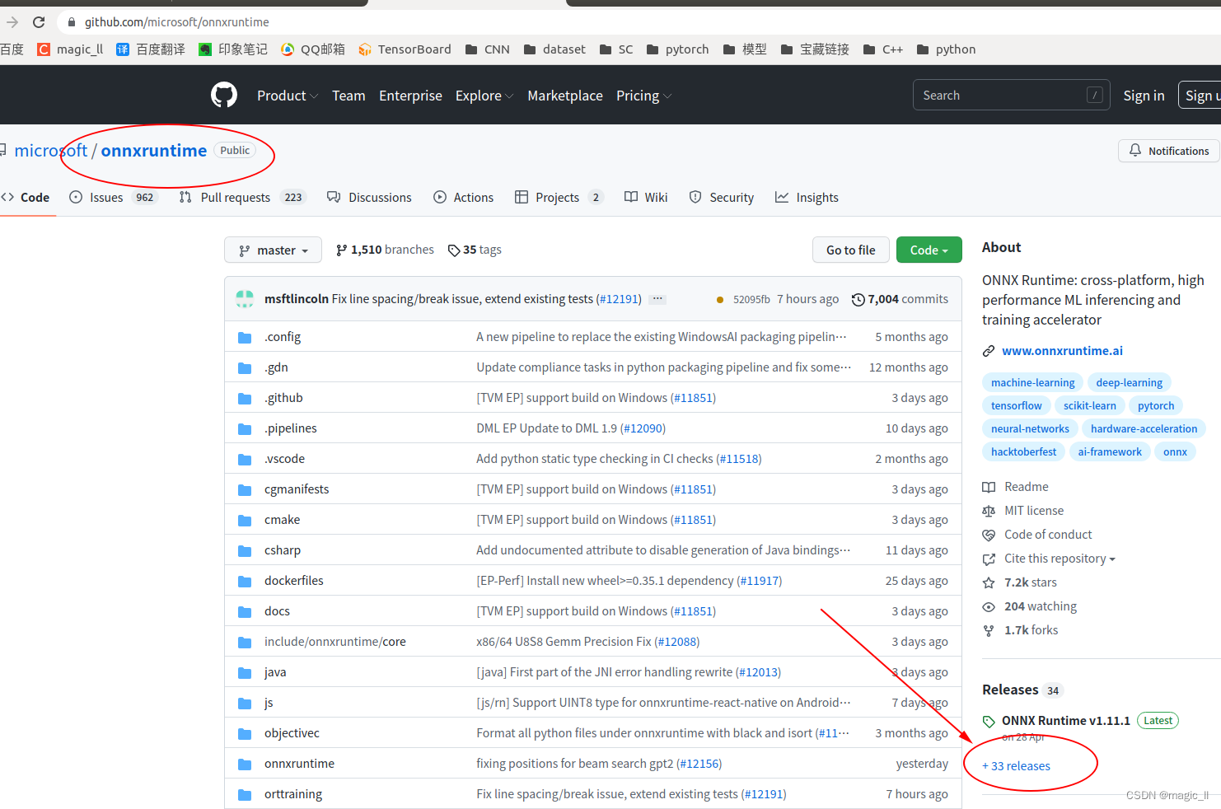This screenshot has height=809, width=1221.
Task: Open the Enterprise nav link
Action: pyautogui.click(x=410, y=96)
